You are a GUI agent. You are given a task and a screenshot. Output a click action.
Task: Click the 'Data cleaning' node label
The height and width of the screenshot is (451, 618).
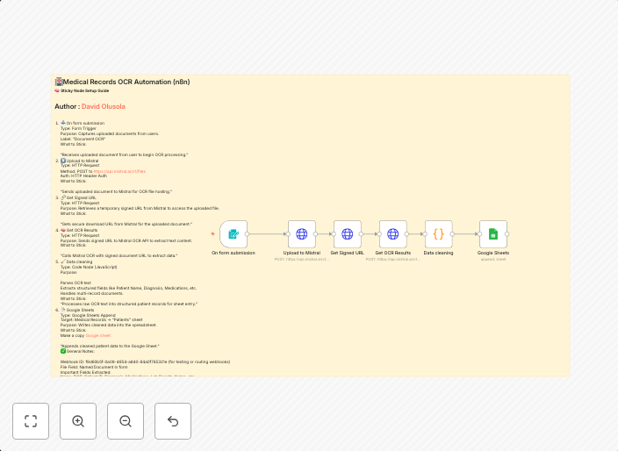pos(438,253)
